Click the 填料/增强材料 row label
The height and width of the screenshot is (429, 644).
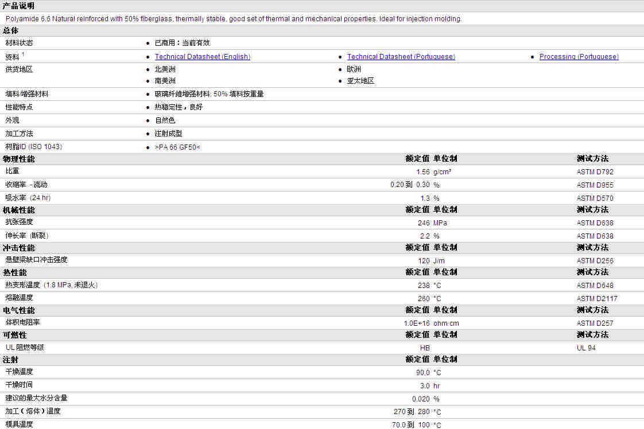(27, 94)
